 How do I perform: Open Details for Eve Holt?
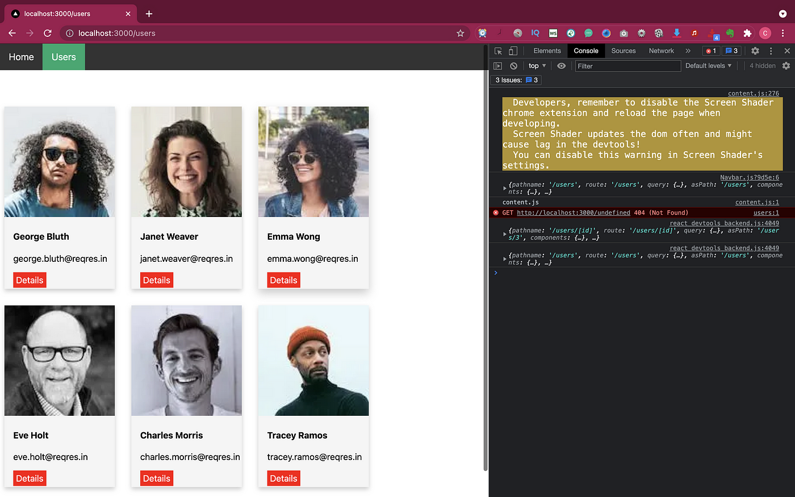coord(30,478)
